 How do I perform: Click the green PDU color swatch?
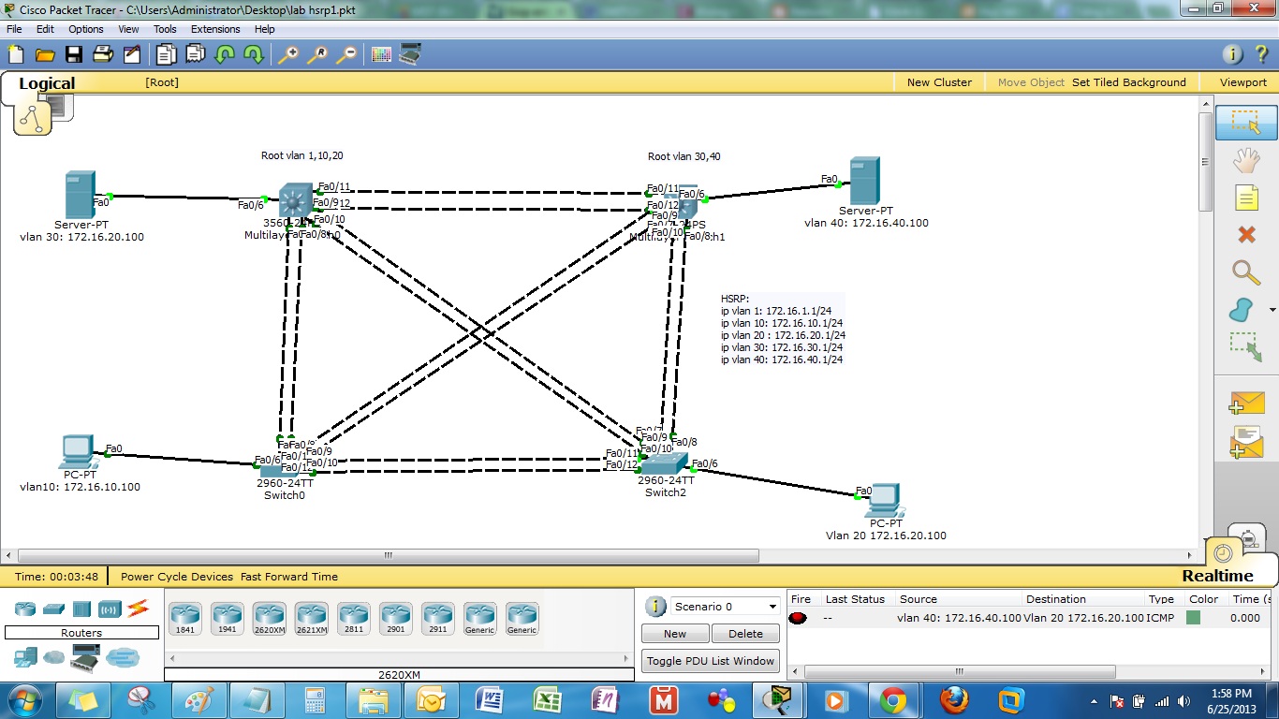pos(1193,618)
